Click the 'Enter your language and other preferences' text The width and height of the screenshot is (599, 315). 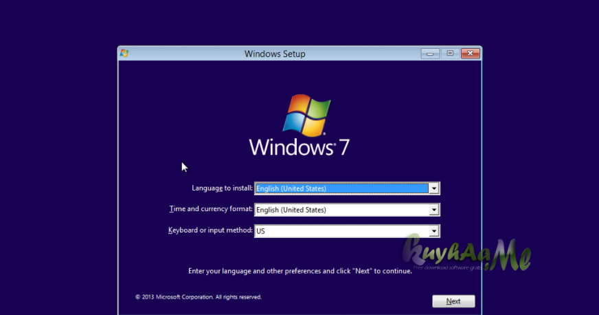point(300,271)
